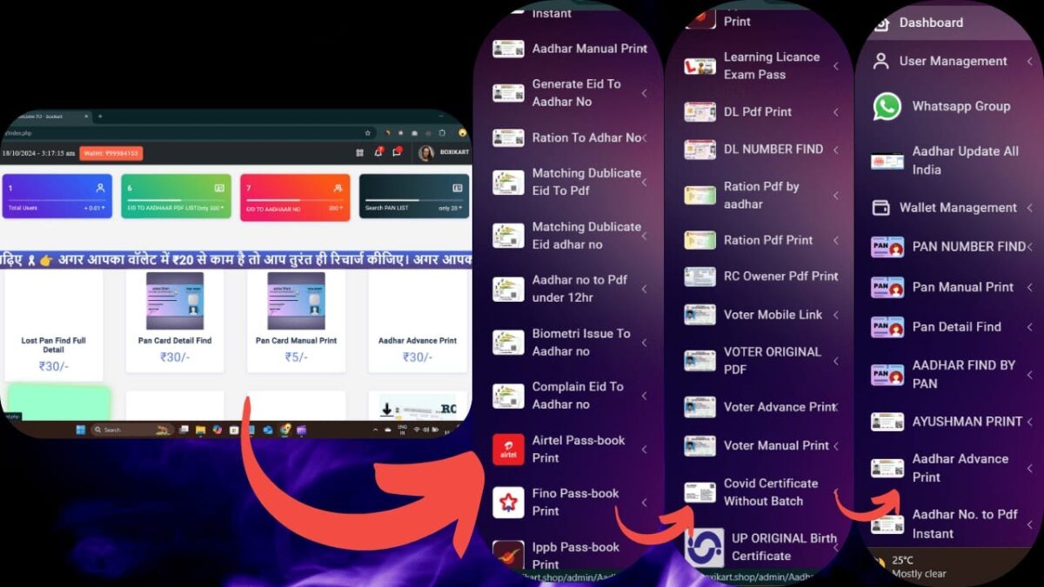Click the RC Owener Pdf Print icon
The width and height of the screenshot is (1044, 587).
pos(699,277)
